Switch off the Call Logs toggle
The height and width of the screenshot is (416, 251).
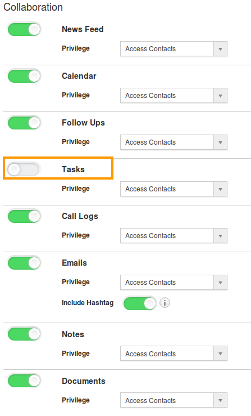coord(24,216)
